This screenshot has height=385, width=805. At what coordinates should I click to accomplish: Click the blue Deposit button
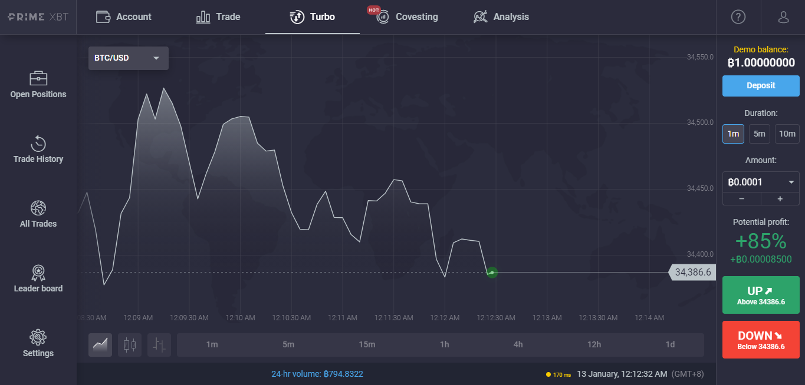761,85
